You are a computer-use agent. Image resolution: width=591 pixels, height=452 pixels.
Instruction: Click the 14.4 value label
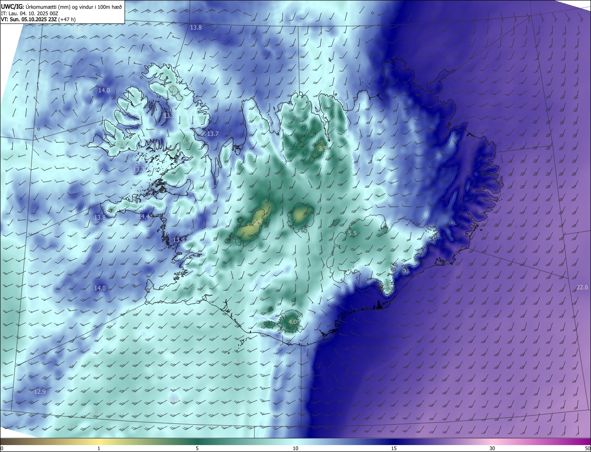click(x=144, y=216)
